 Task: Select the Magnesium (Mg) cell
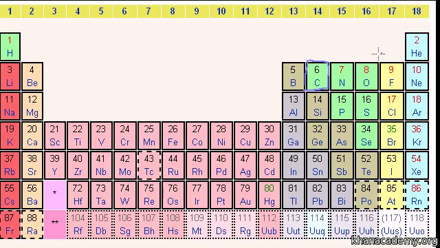click(x=32, y=106)
